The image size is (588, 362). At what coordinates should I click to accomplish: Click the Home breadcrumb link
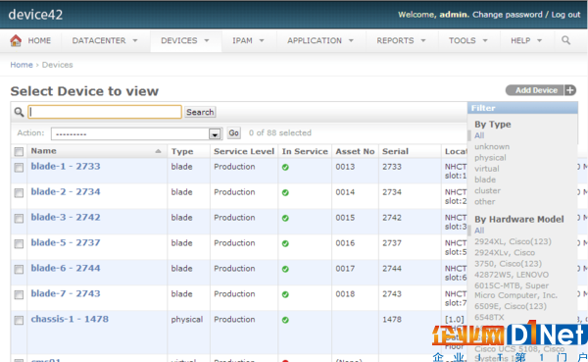(x=22, y=65)
